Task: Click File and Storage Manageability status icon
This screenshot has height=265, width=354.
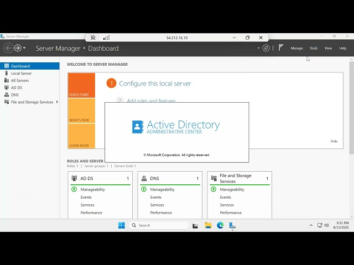Action: [214, 189]
